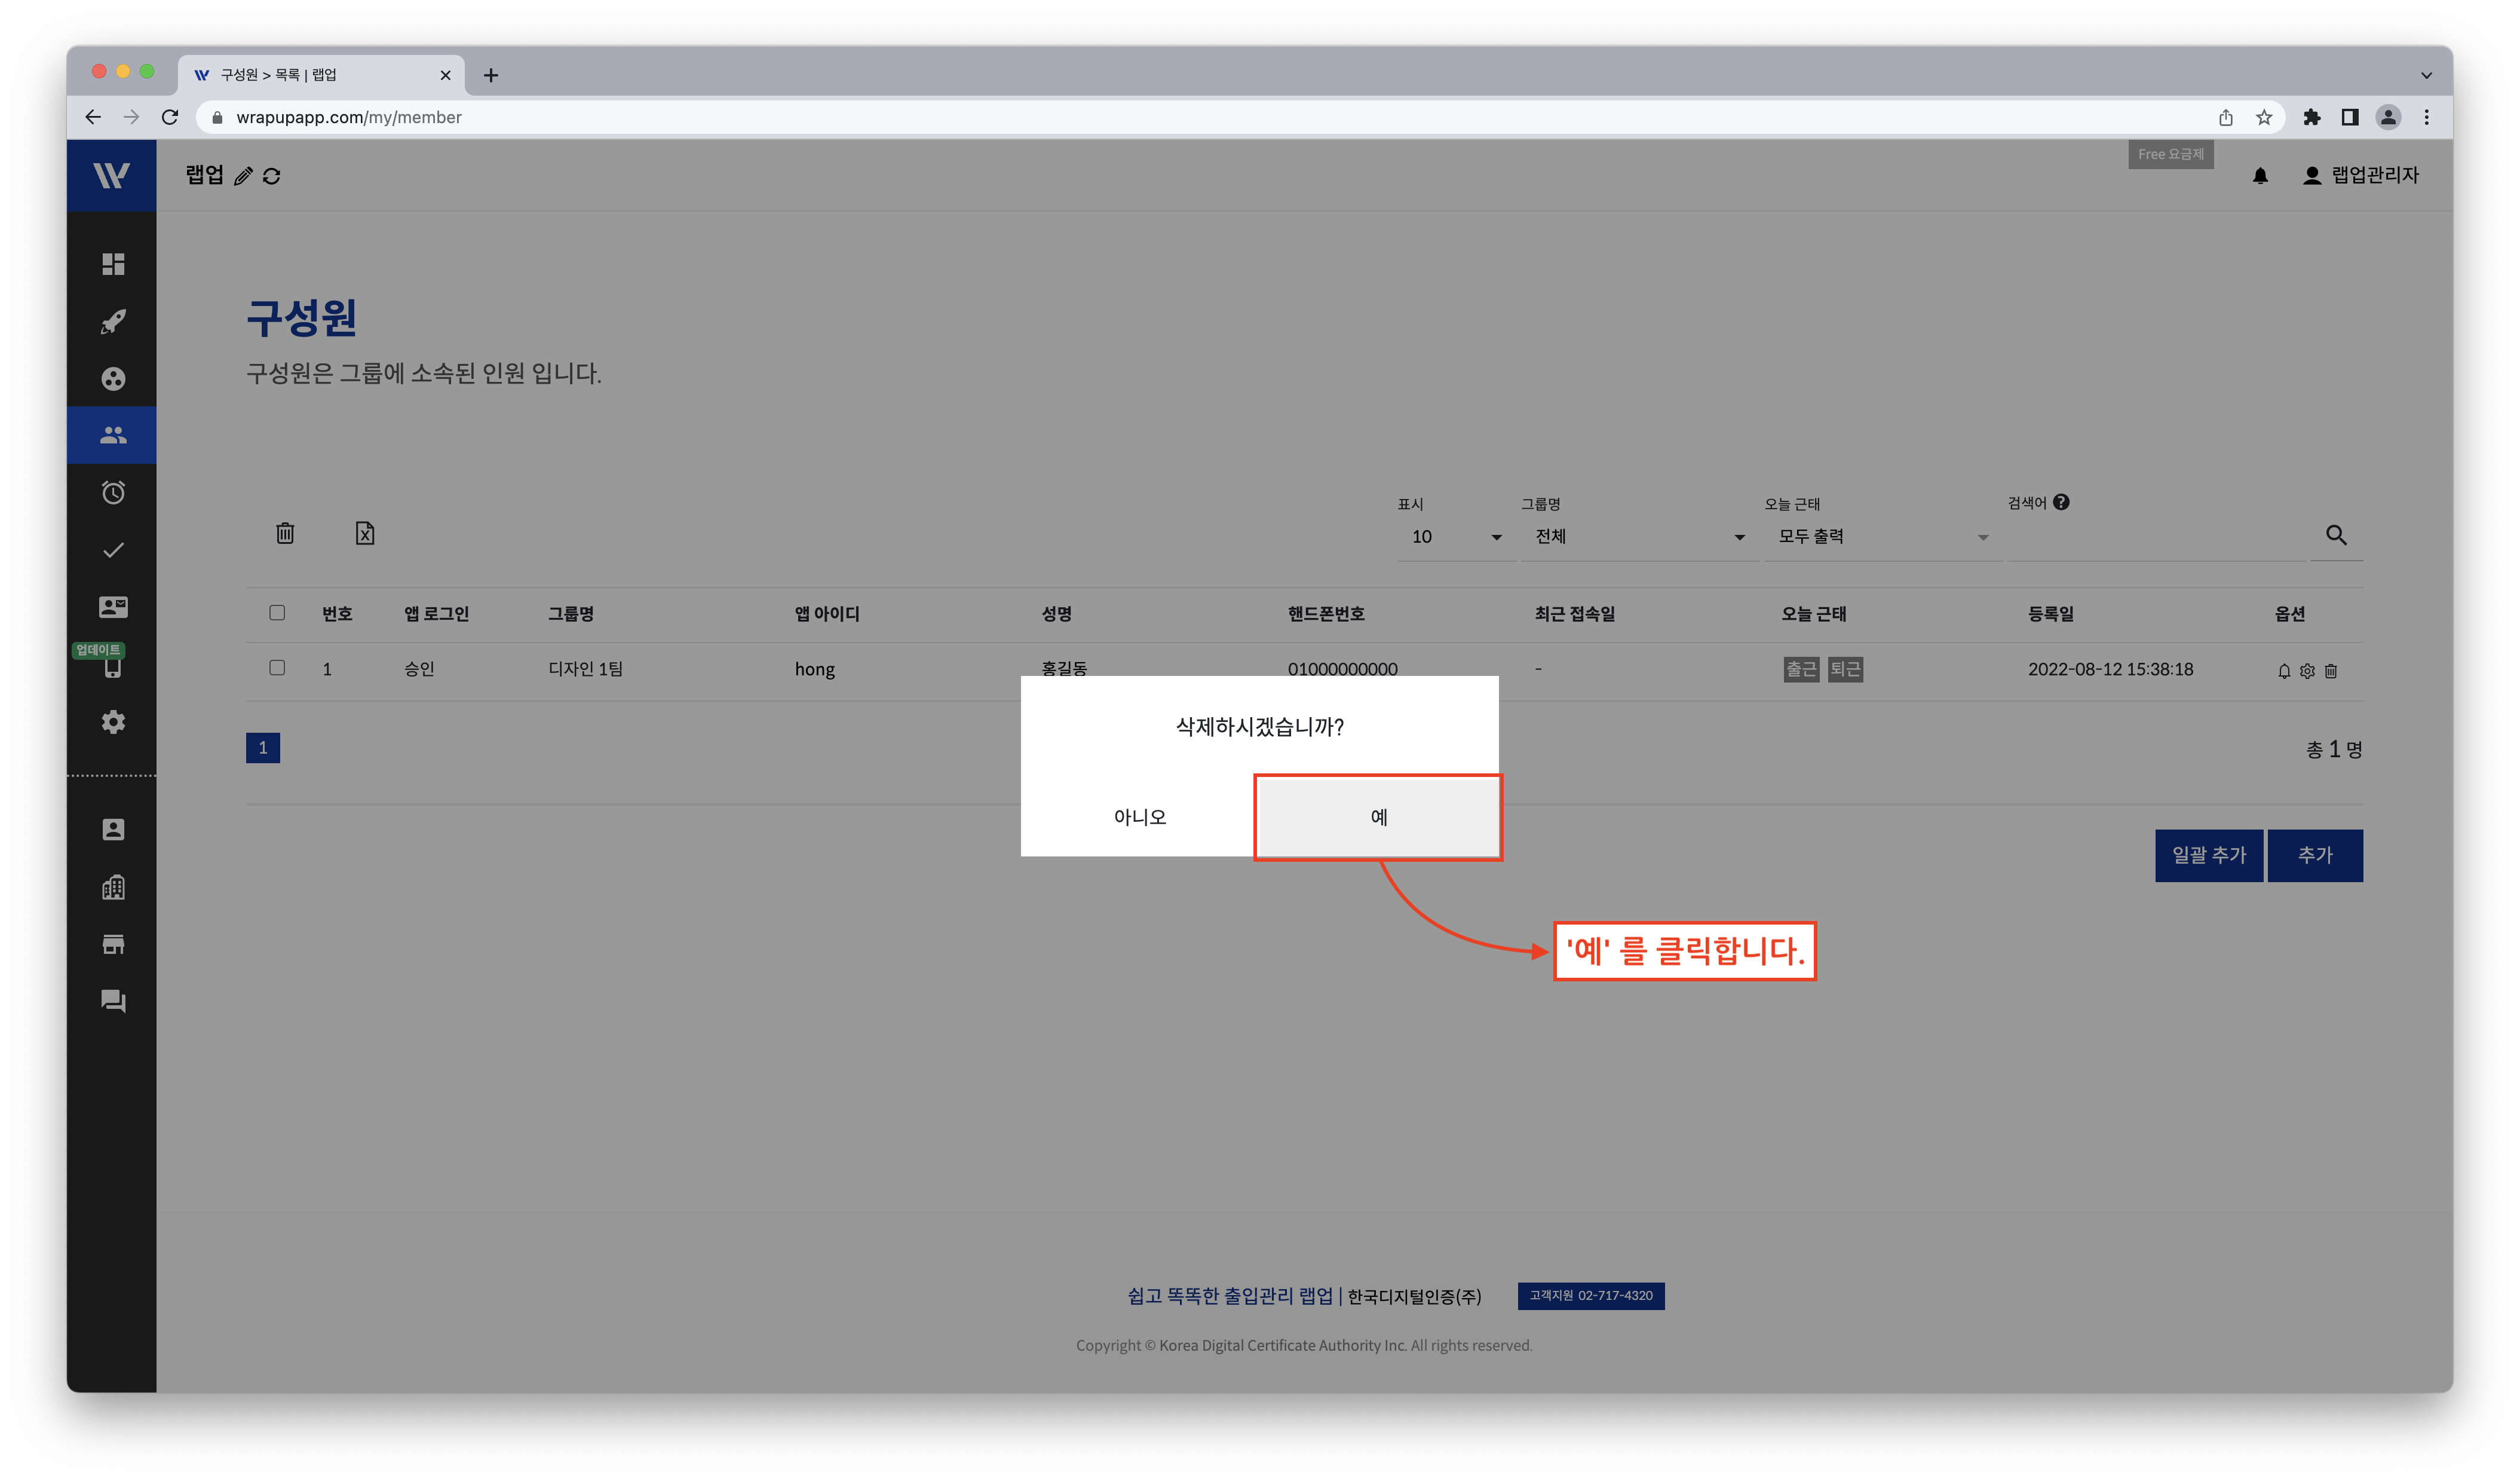
Task: Click the share icon in address bar
Action: [2226, 117]
